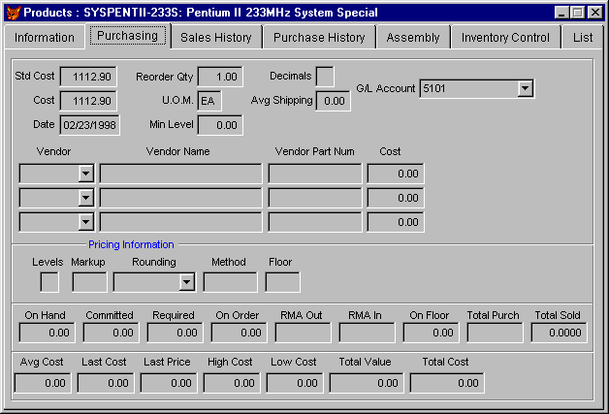
Task: Select the Date field
Action: click(x=88, y=125)
